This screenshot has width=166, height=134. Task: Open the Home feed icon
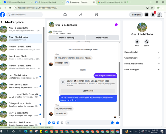click(x=65, y=15)
